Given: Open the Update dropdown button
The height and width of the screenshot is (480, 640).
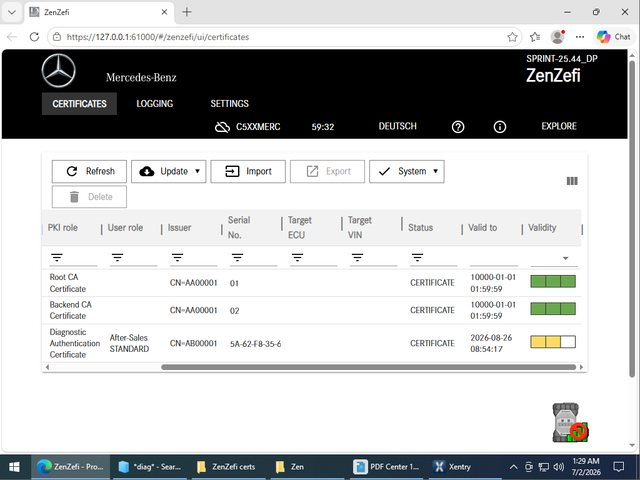Looking at the screenshot, I should click(x=169, y=171).
